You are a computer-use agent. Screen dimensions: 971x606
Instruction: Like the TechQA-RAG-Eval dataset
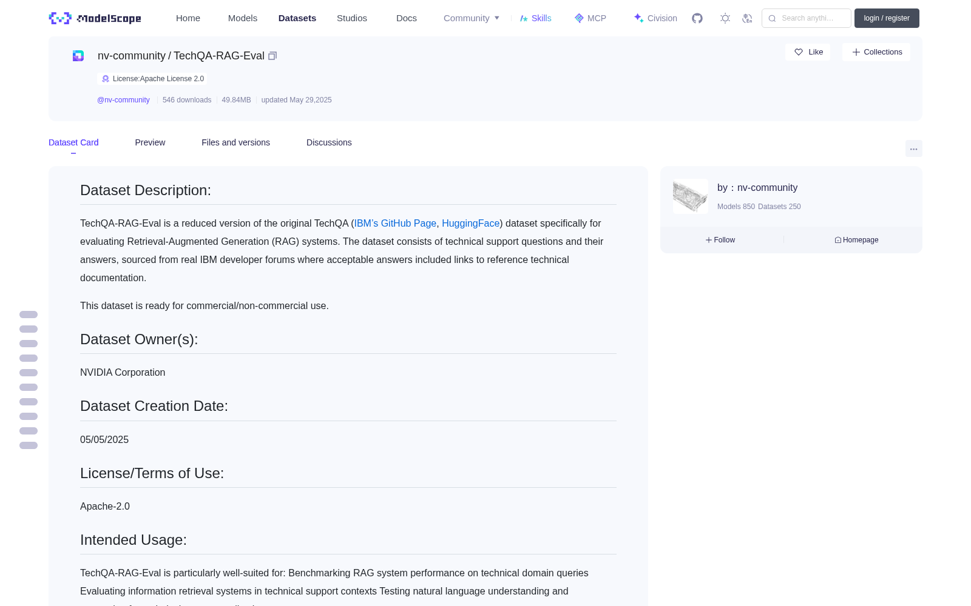click(x=808, y=52)
